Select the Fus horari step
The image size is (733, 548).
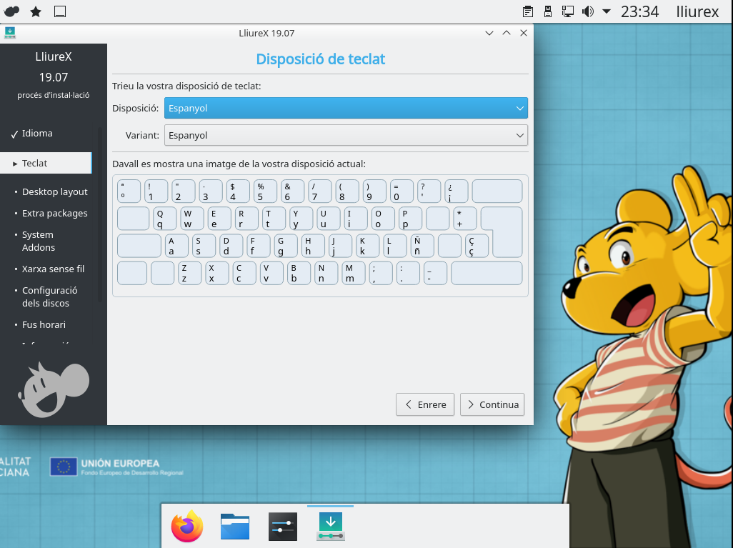44,324
